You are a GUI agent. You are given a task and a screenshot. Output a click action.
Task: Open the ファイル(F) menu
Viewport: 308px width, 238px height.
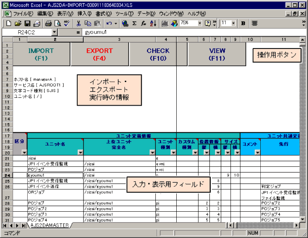point(23,14)
